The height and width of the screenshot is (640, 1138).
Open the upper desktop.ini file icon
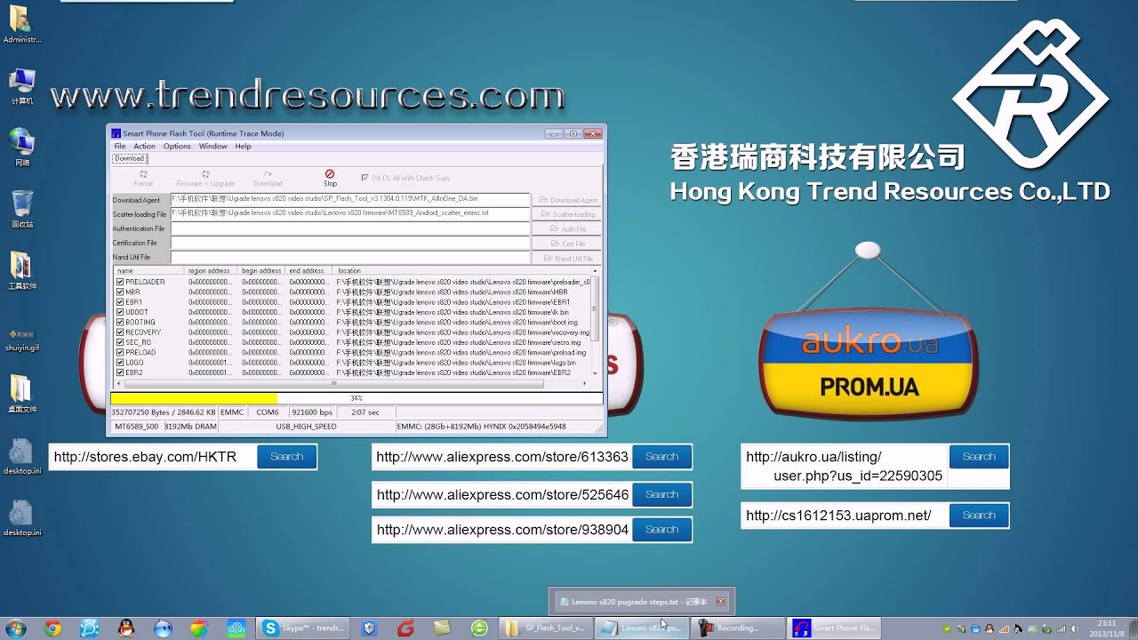click(21, 456)
